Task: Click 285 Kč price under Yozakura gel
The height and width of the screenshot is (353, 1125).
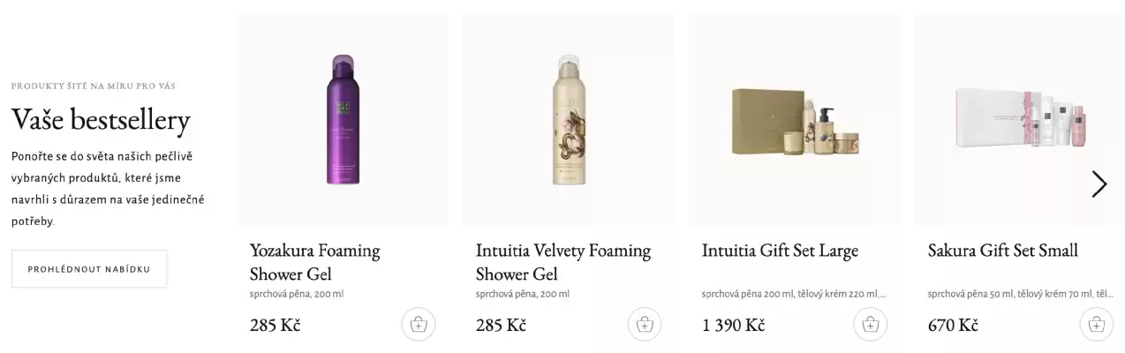Action: 275,325
